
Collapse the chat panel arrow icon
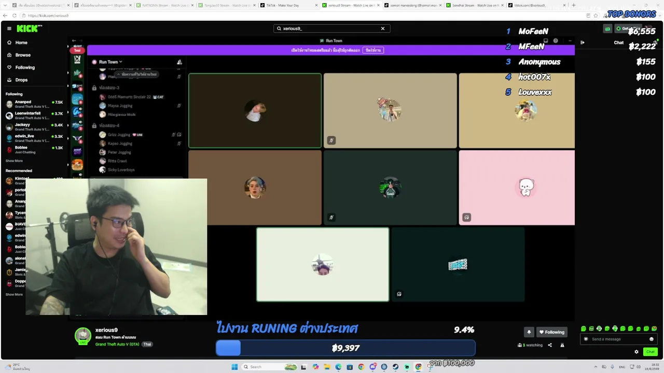click(582, 42)
